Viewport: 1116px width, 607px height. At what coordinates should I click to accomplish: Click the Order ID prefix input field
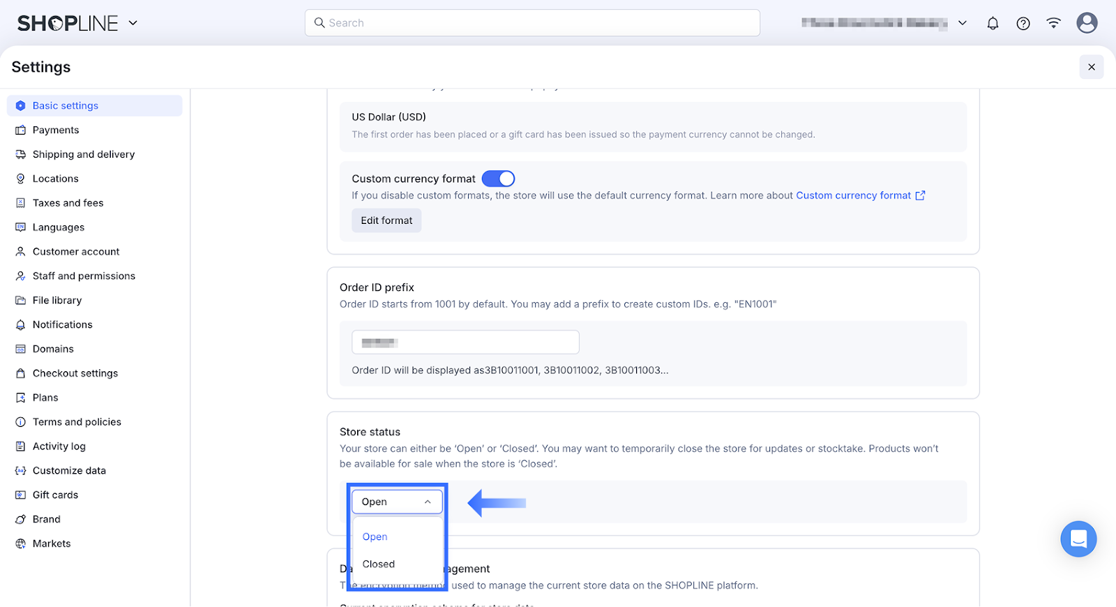point(465,343)
